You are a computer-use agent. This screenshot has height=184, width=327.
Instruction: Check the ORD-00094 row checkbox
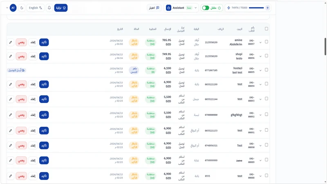pos(267,84)
